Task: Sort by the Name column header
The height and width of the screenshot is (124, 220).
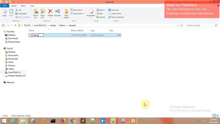Action: [x=32, y=31]
